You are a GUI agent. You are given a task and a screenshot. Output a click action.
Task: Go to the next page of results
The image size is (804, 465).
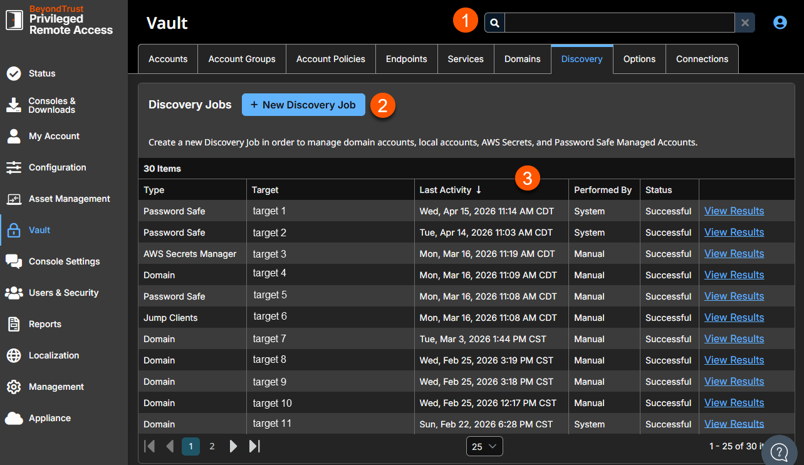(x=233, y=446)
